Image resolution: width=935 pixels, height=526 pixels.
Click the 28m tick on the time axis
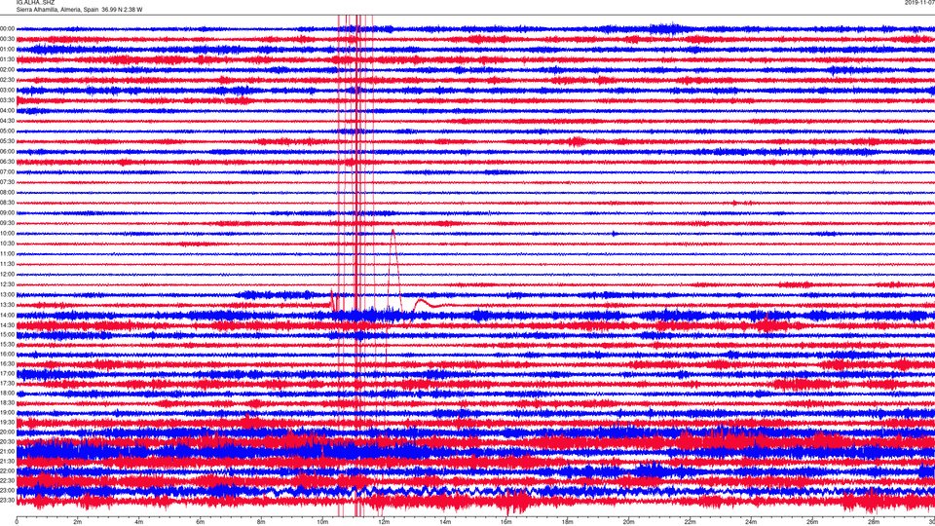(873, 522)
